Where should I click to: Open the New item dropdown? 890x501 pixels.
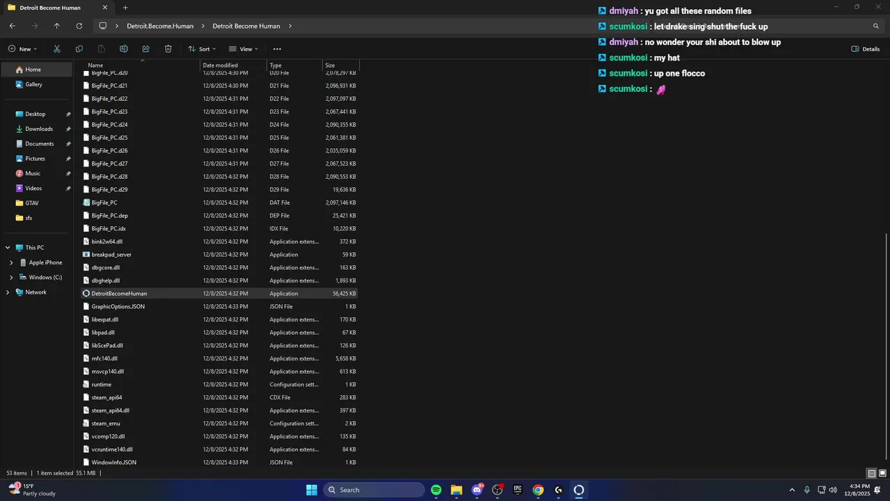[23, 49]
